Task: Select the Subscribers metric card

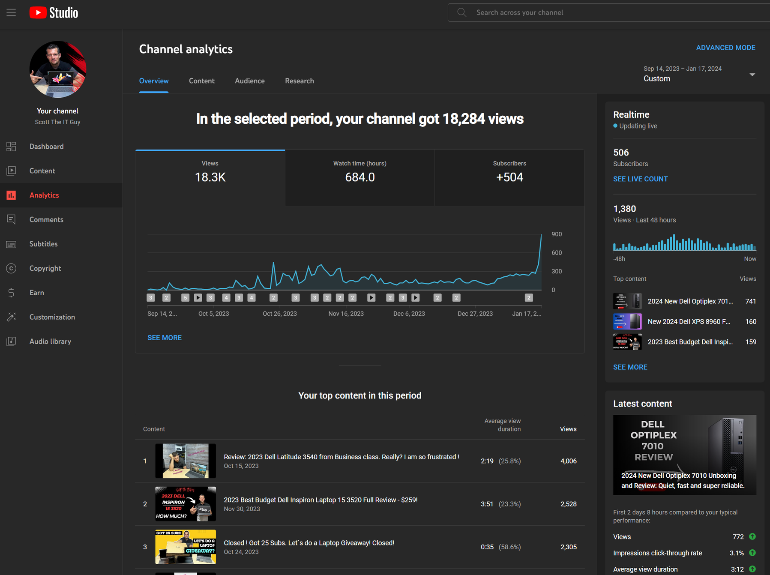Action: 509,178
